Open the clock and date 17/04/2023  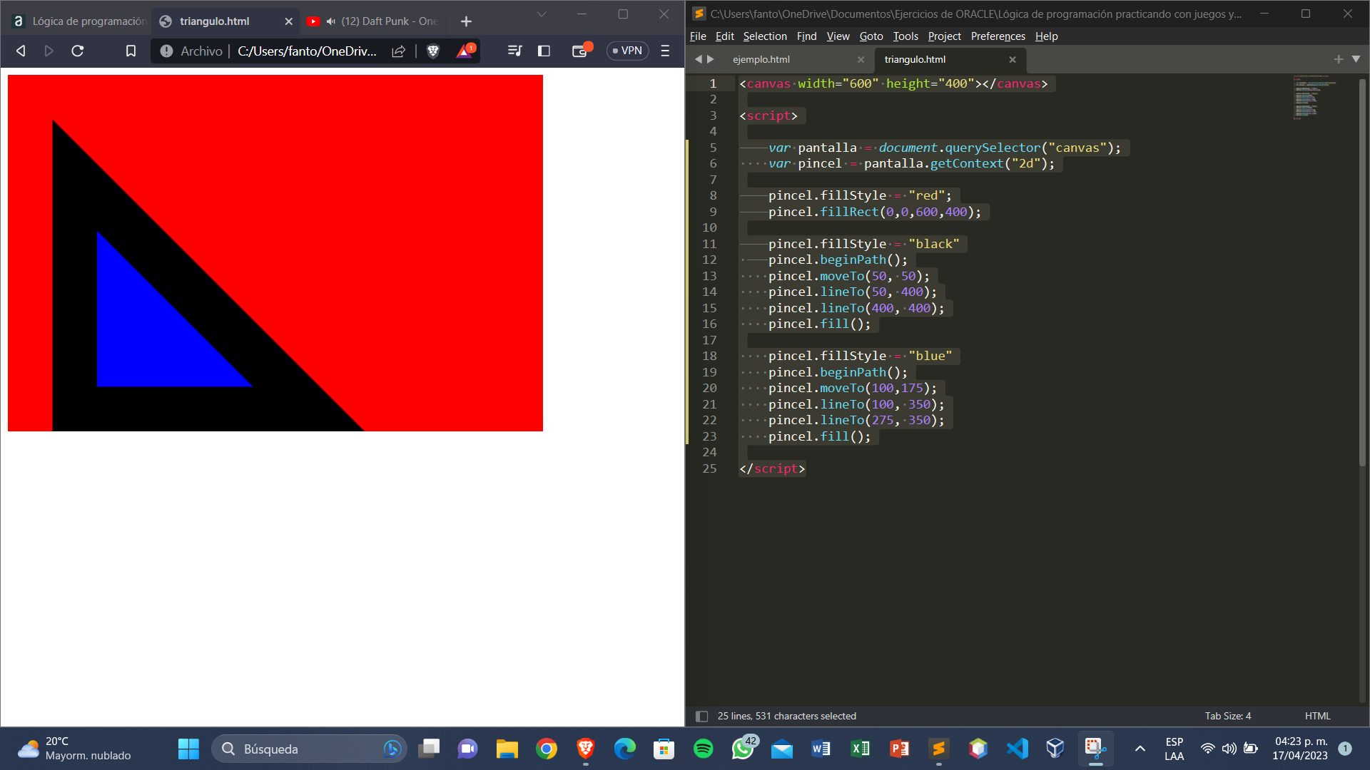[x=1301, y=749]
